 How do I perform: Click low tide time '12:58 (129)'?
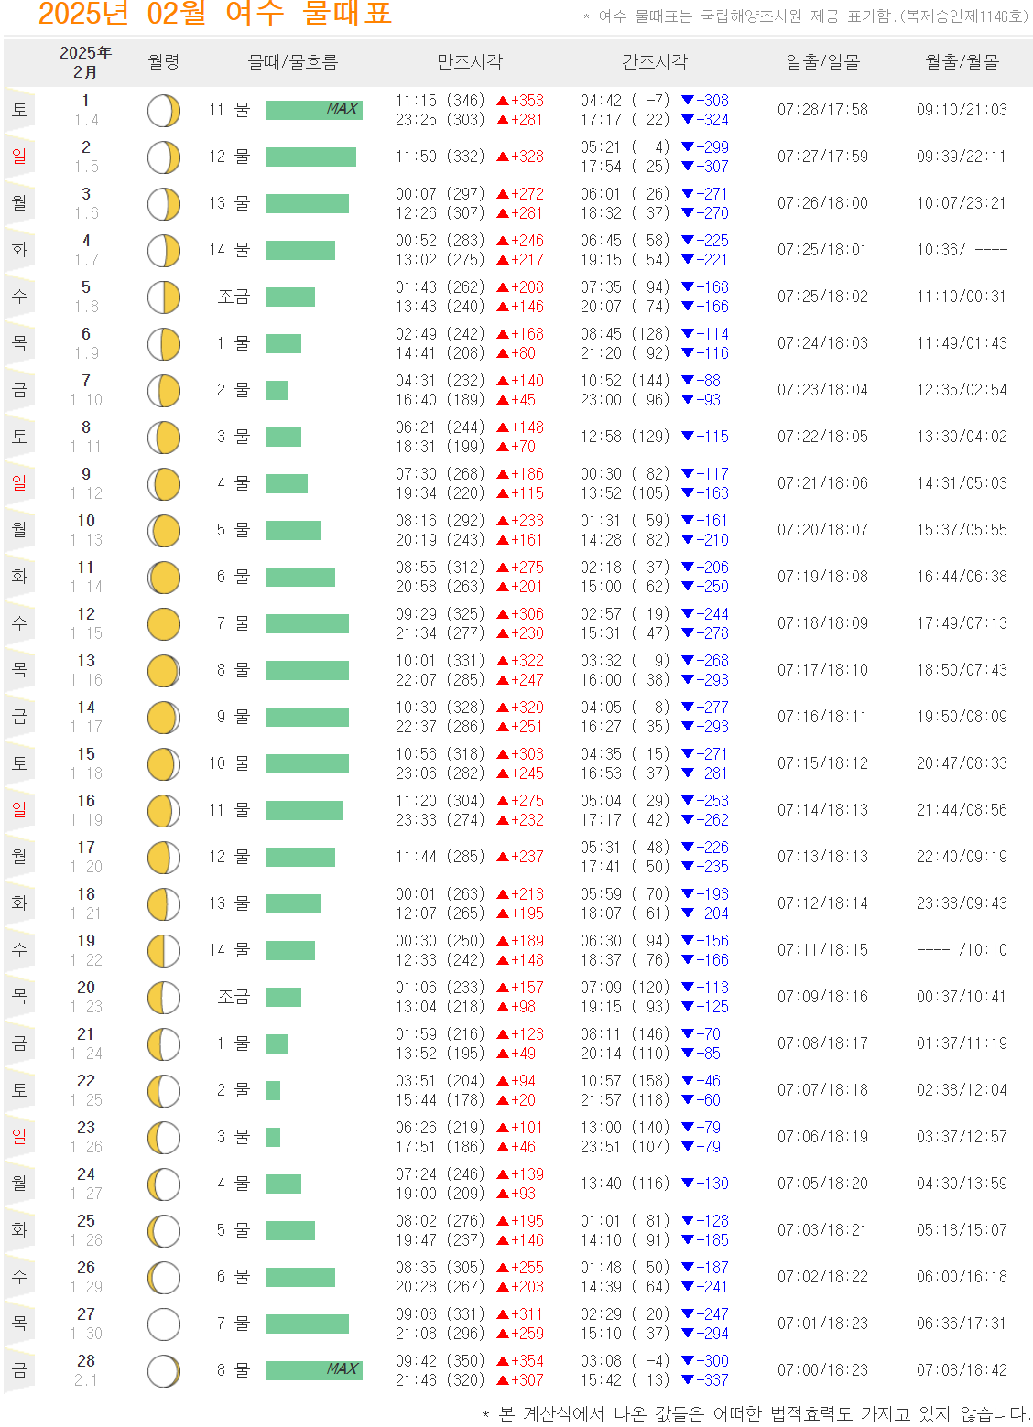(625, 437)
